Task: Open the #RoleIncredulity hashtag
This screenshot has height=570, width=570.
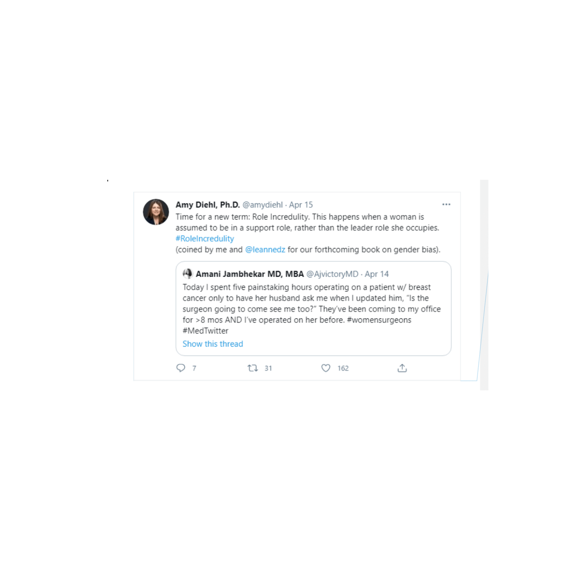Action: pyautogui.click(x=204, y=239)
